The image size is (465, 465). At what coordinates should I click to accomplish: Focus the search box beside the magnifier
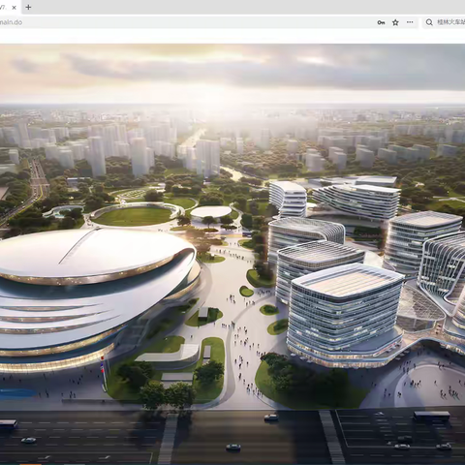(x=450, y=22)
